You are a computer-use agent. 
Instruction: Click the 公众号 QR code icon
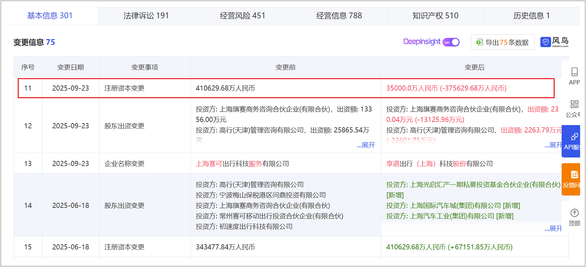(x=574, y=105)
